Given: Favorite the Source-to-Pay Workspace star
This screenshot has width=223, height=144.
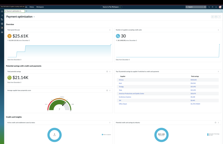Looking at the screenshot, I should point(120,7).
